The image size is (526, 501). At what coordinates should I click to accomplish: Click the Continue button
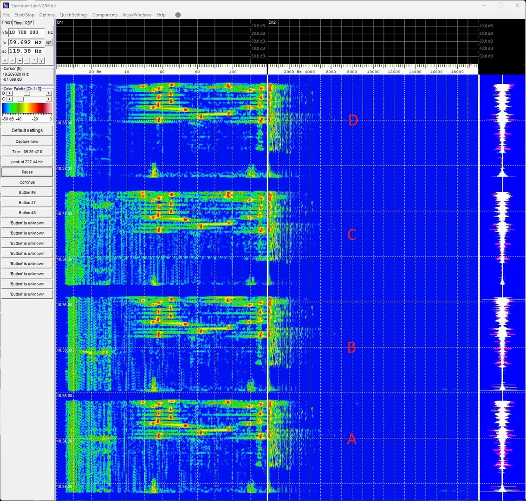pyautogui.click(x=27, y=182)
